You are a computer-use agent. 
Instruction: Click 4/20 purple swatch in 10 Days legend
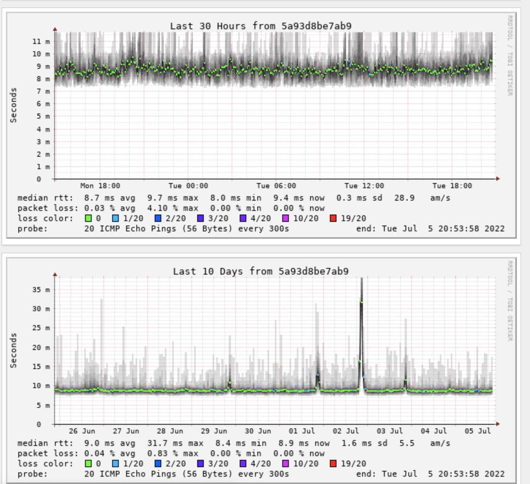(x=243, y=463)
